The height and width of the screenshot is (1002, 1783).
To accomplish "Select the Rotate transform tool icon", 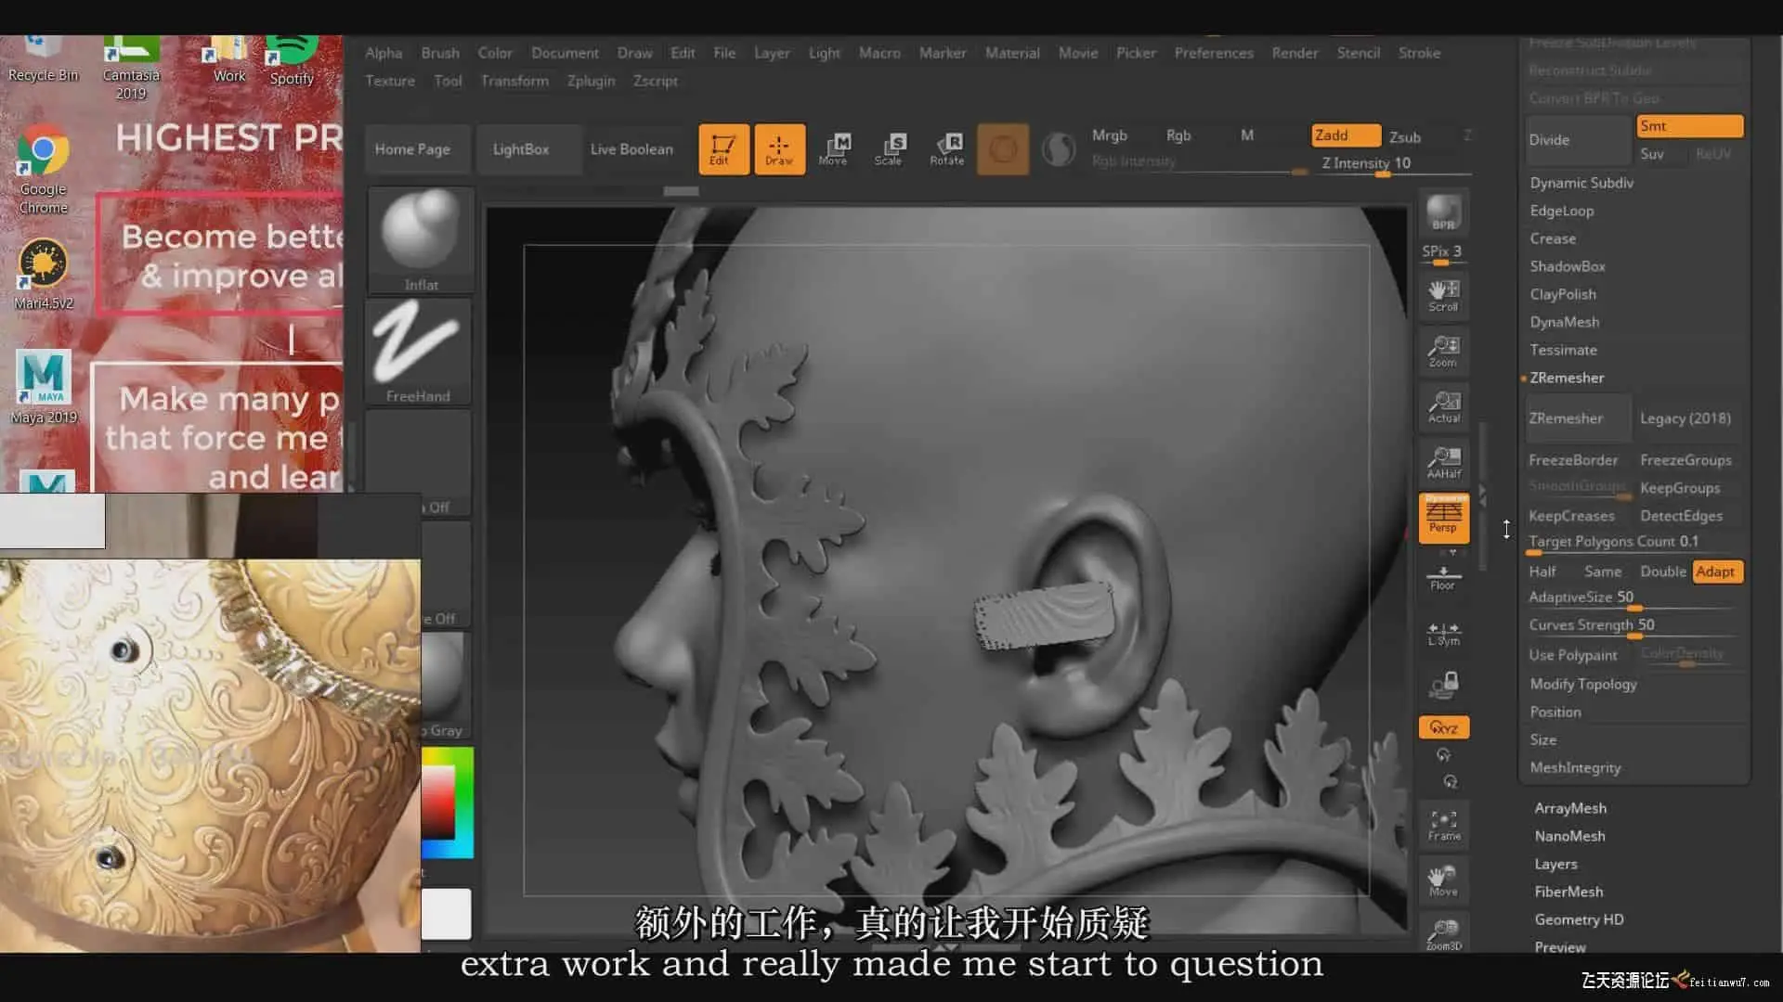I will click(946, 148).
